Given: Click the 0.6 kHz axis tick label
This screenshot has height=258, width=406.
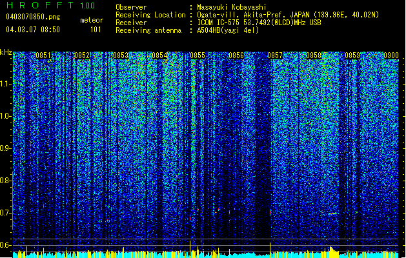Looking at the screenshot, I should click(6, 245).
